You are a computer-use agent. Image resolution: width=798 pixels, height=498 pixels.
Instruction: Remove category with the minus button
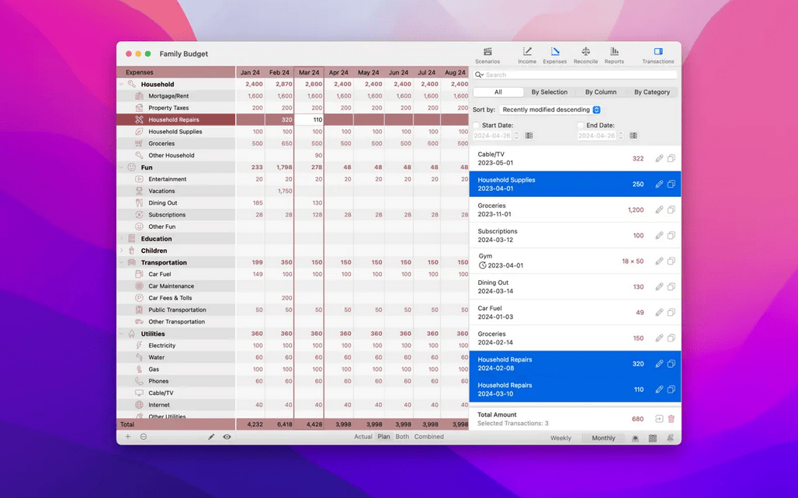(144, 437)
